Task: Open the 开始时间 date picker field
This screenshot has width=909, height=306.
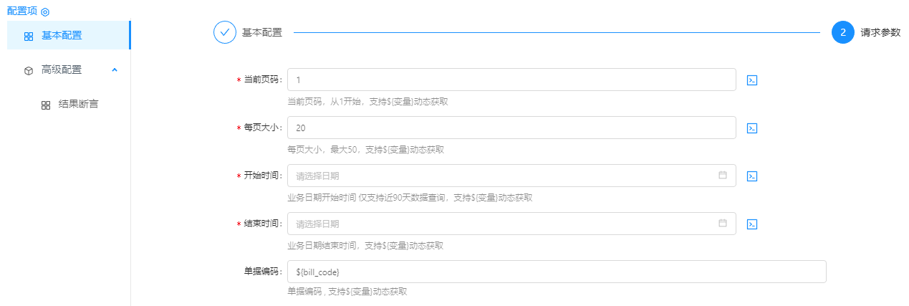Action: pyautogui.click(x=501, y=176)
